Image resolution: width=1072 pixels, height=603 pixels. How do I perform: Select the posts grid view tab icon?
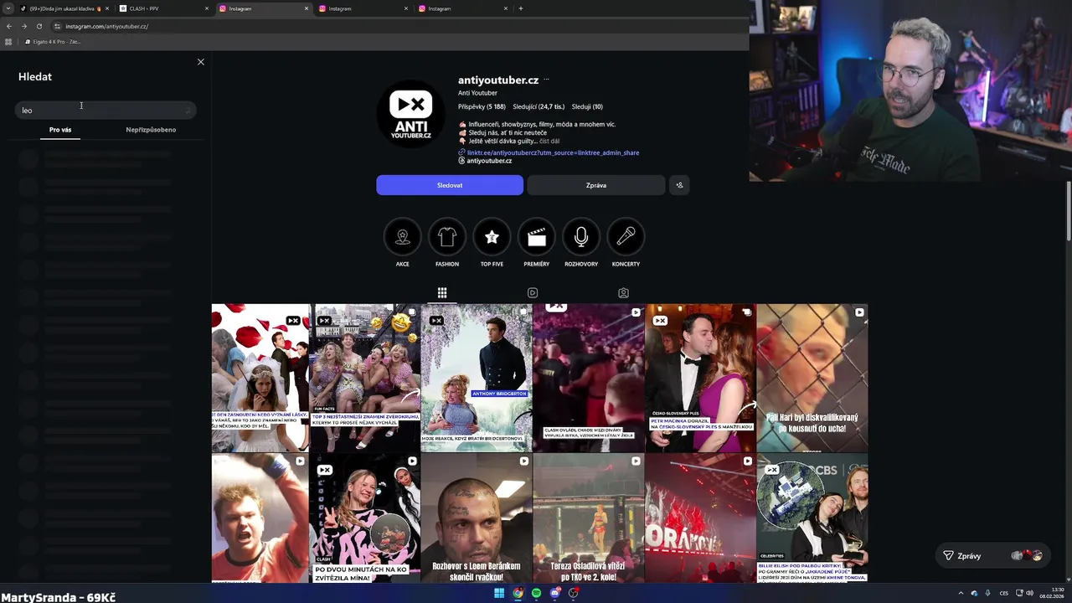coord(442,292)
